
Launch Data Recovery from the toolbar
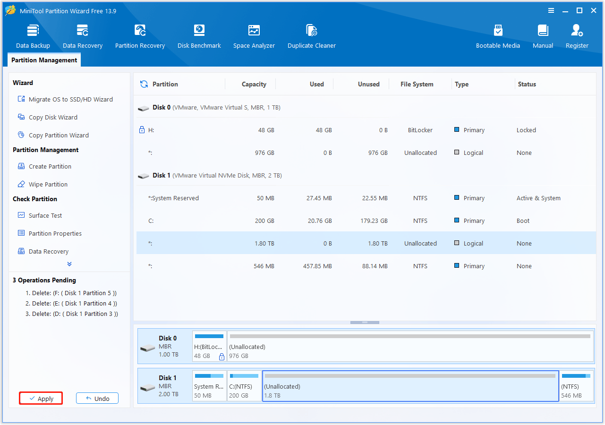[83, 36]
